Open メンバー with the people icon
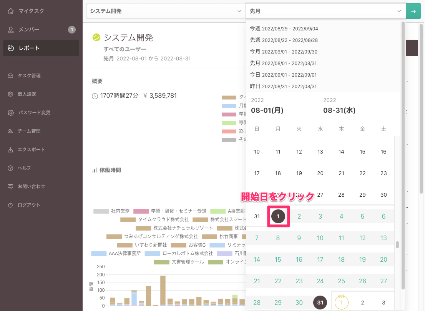 click(11, 29)
